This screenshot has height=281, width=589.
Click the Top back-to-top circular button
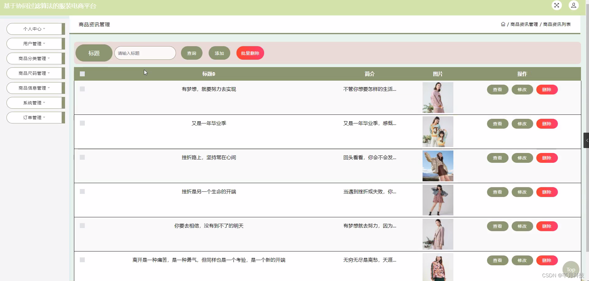coord(571,269)
